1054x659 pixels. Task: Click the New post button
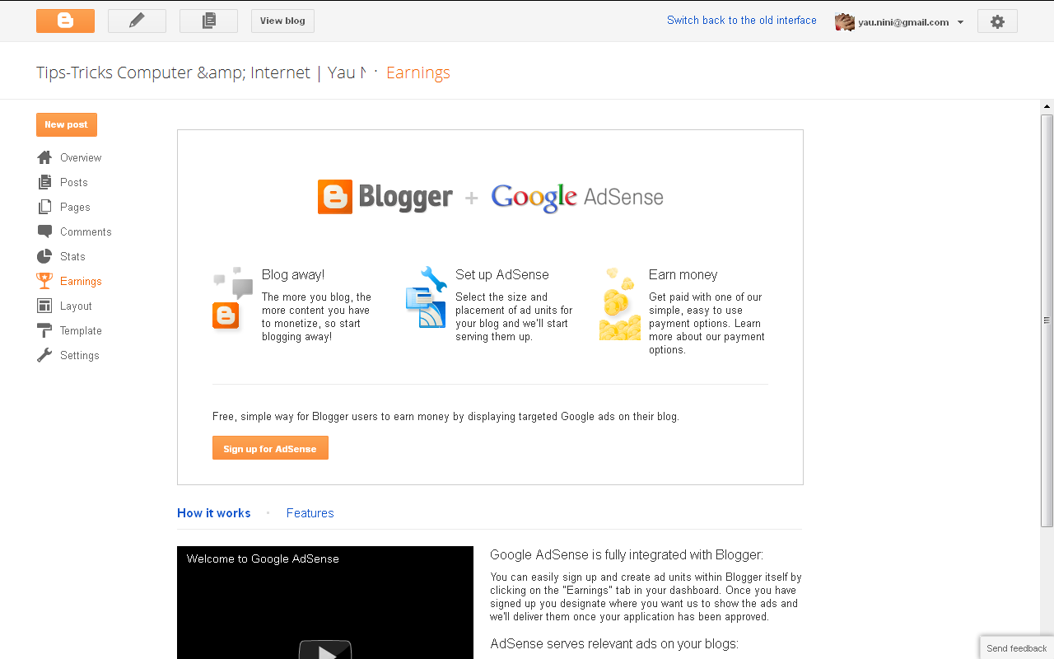click(67, 124)
